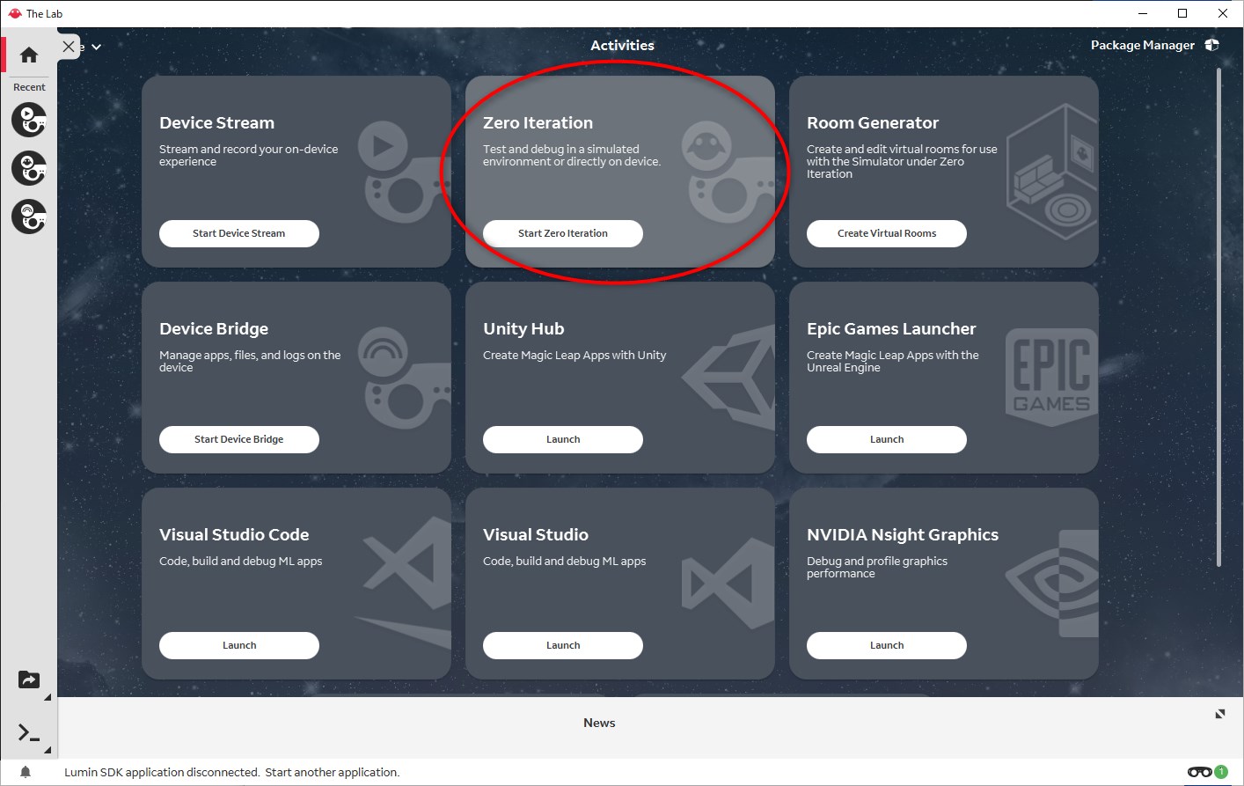The image size is (1244, 786).
Task: Maximize The Lab window
Action: (x=1182, y=13)
